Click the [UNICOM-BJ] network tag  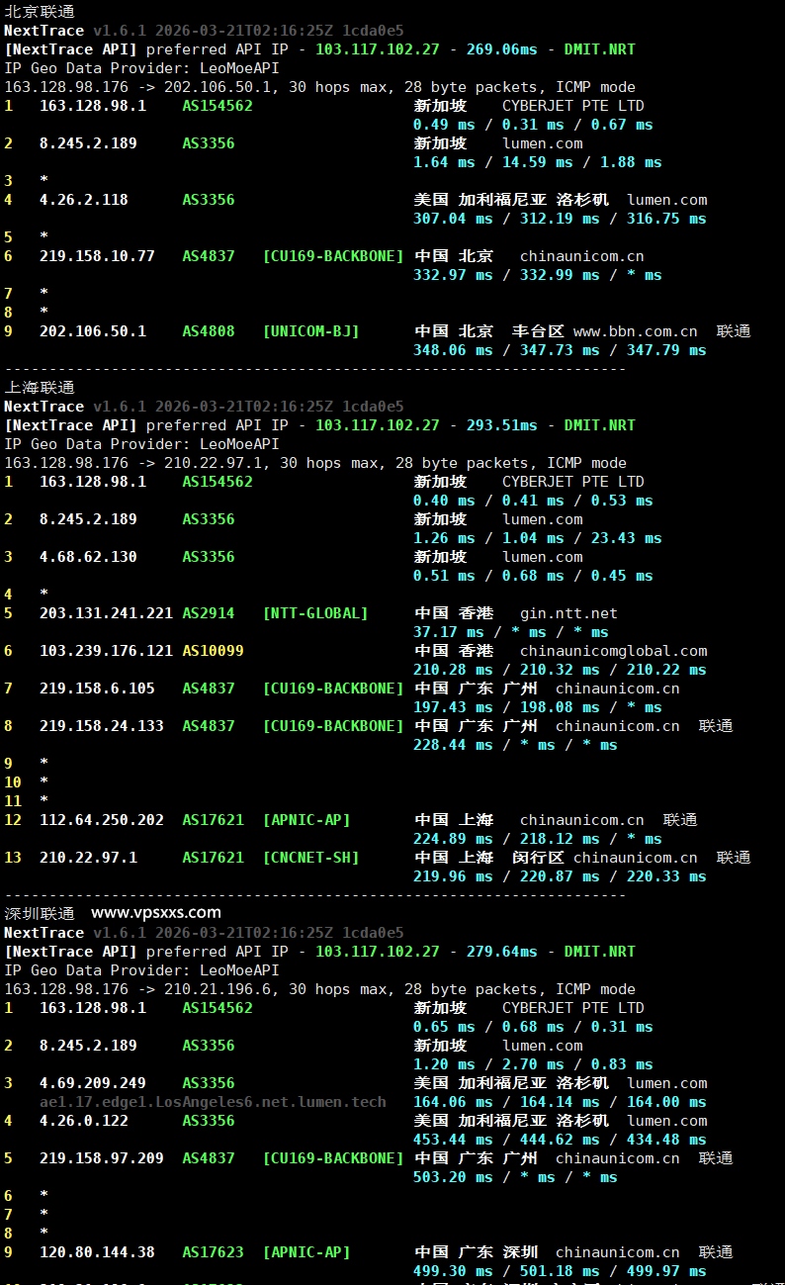pyautogui.click(x=310, y=331)
